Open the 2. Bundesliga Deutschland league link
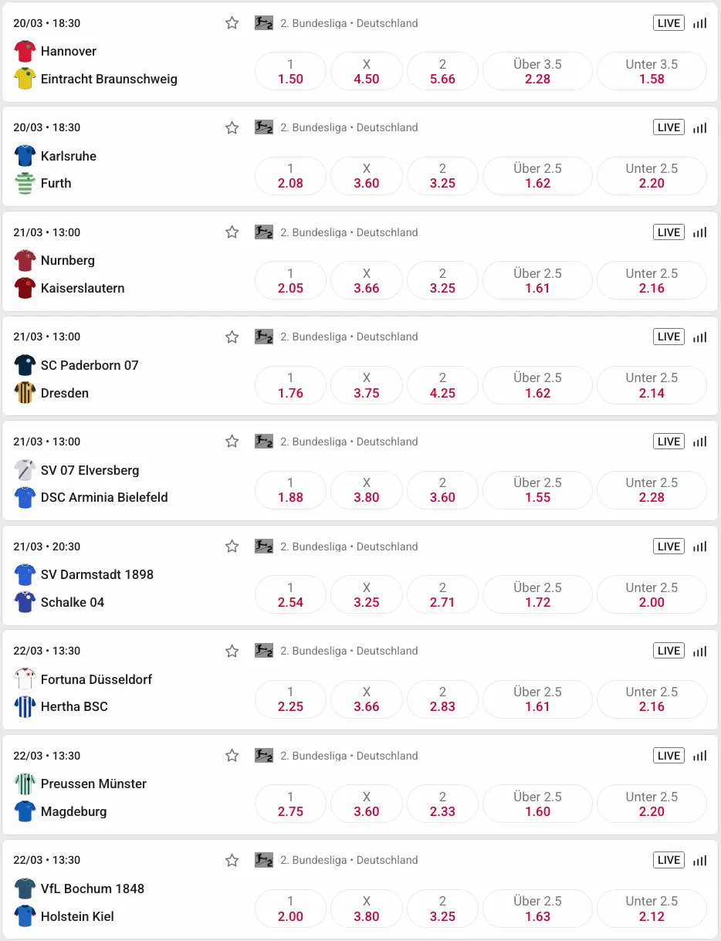 347,22
